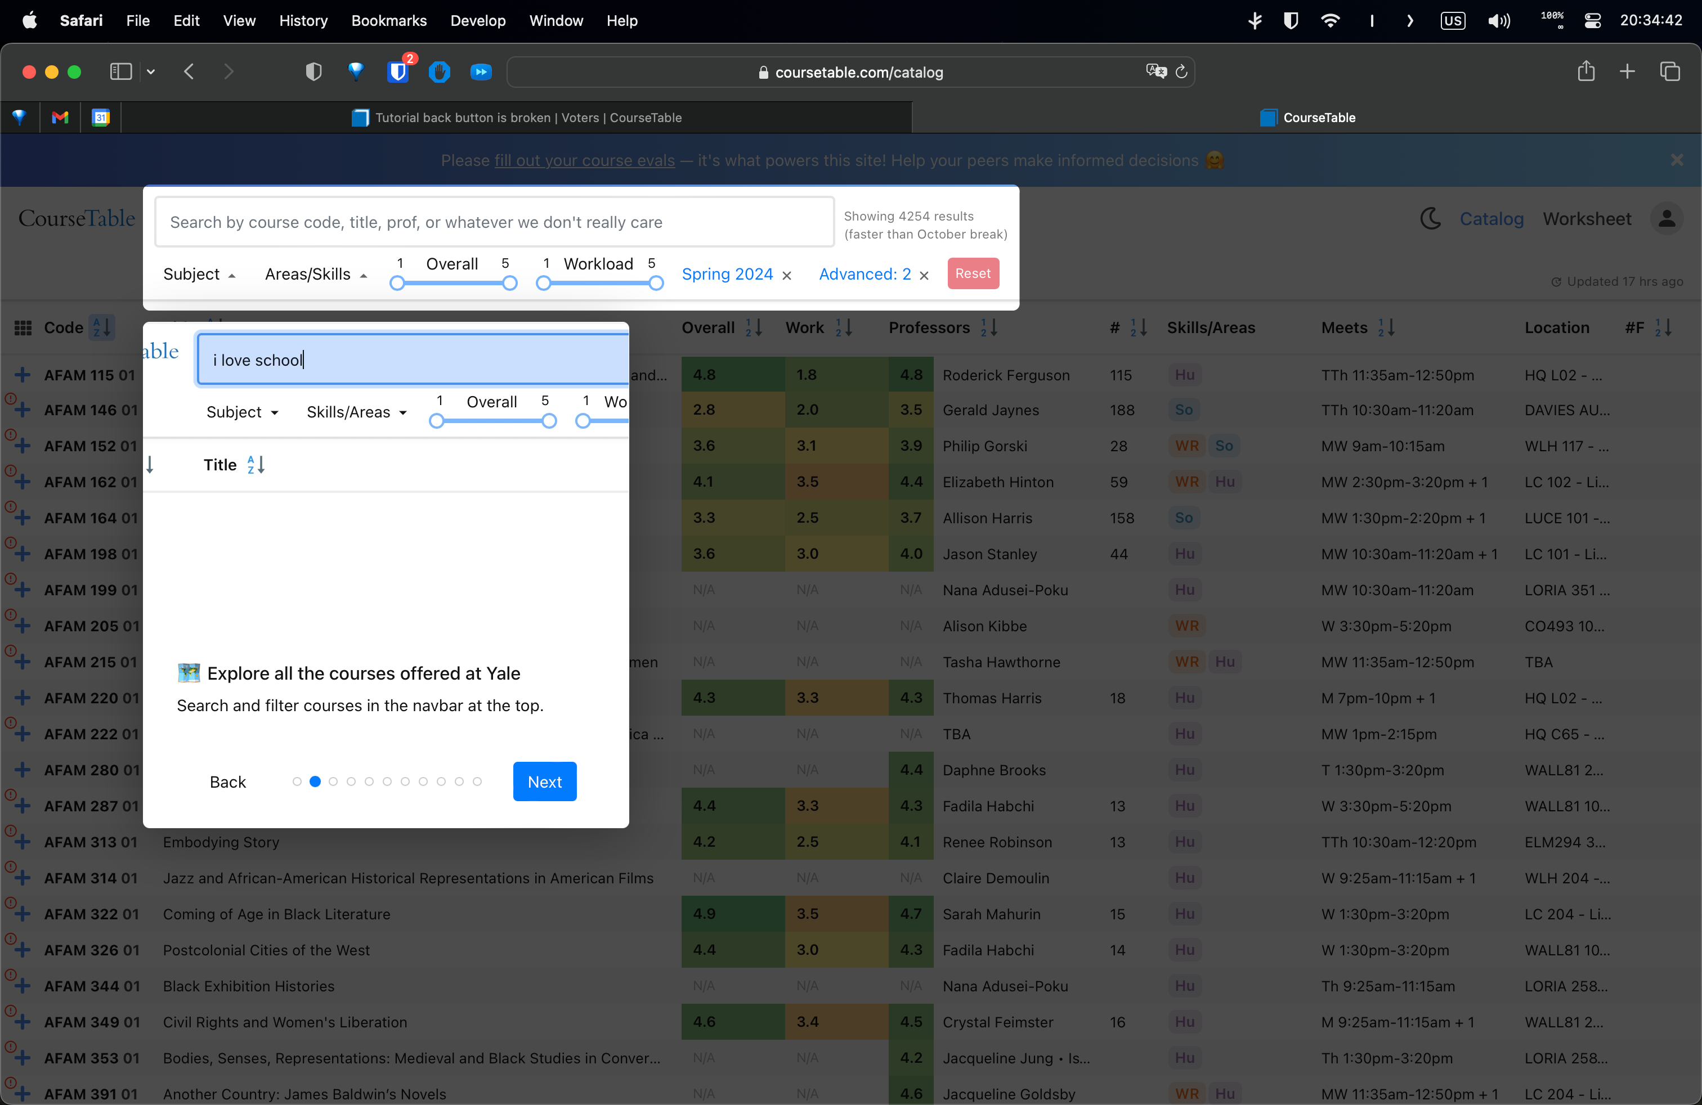Open Catalog page link

click(x=1492, y=219)
